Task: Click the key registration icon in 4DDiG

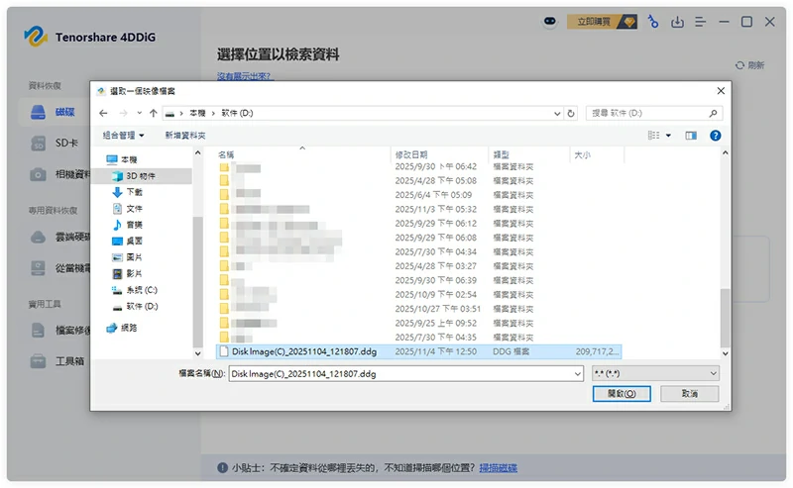Action: click(653, 22)
